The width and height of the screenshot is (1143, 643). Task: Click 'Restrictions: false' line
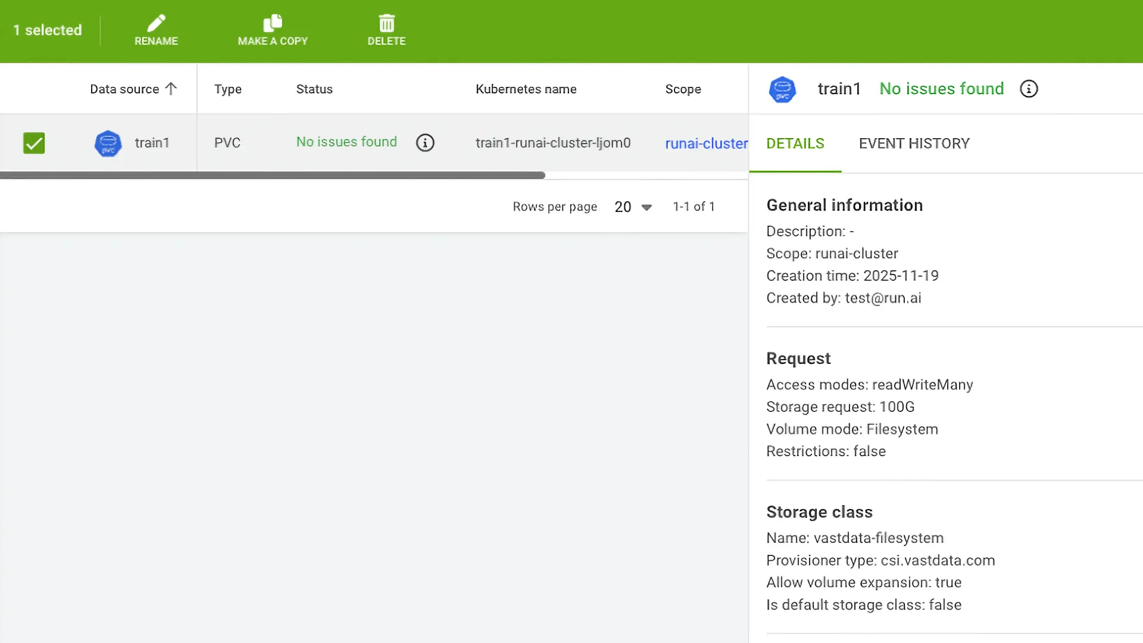tap(826, 451)
